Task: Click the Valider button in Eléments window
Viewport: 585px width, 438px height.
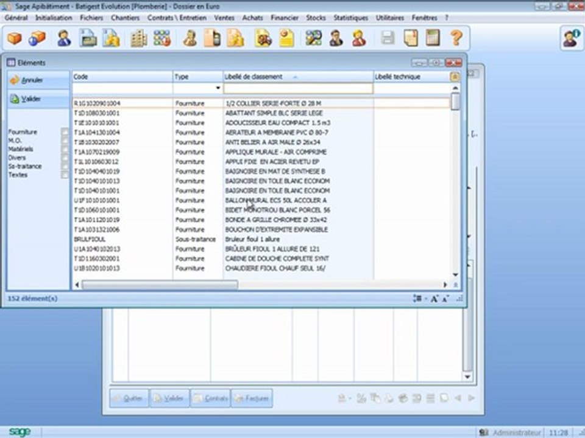Action: click(x=38, y=99)
